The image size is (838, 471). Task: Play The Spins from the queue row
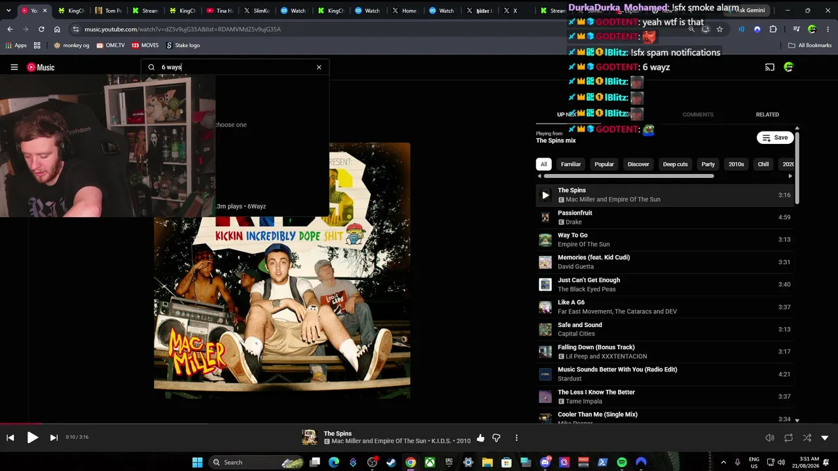(x=545, y=195)
